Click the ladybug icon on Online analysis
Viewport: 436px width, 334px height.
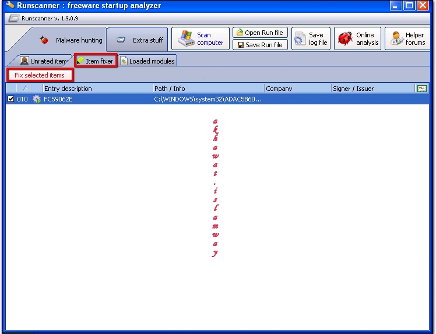(x=345, y=38)
